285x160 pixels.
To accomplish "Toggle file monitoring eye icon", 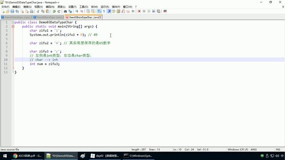I will tap(133, 11).
